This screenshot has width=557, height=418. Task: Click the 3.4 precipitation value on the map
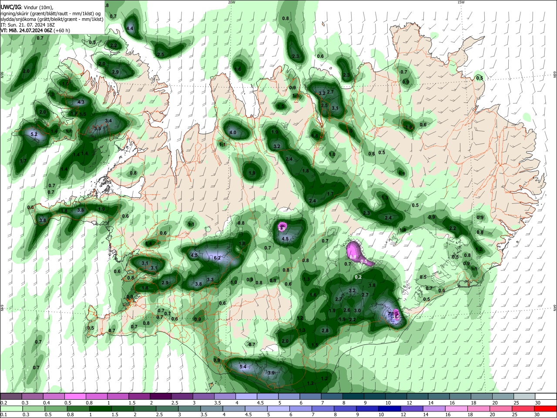click(108, 121)
